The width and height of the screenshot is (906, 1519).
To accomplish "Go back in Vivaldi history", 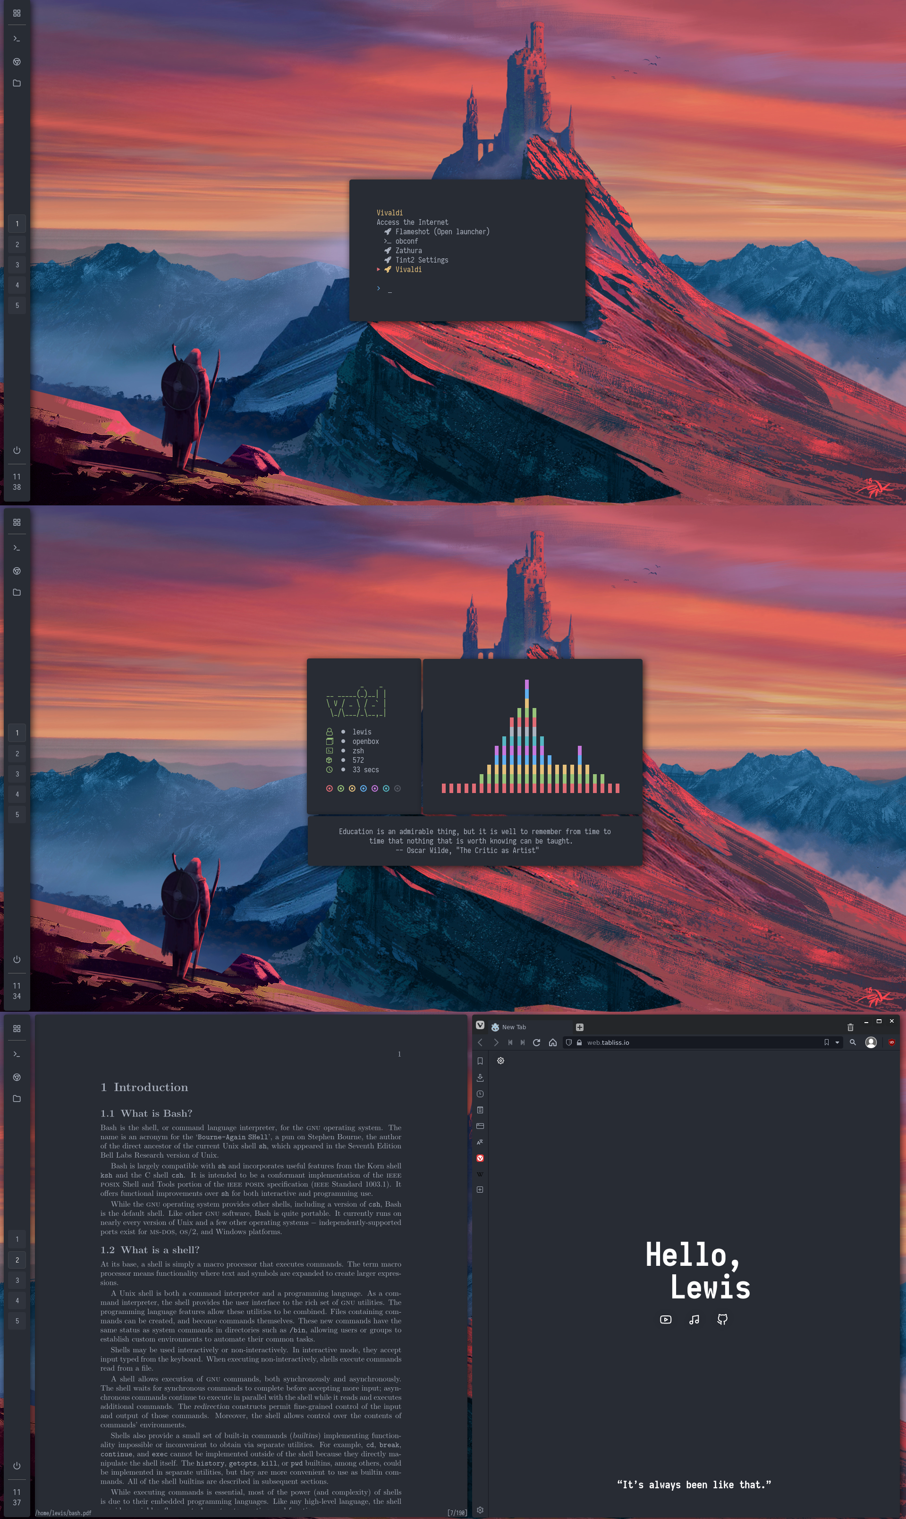I will point(481,1042).
